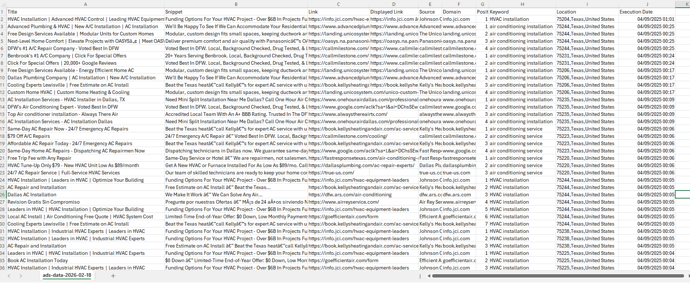Select the 'Revision Gratis Sin Compromiso' title cell
The height and width of the screenshot is (283, 690).
pos(44,202)
